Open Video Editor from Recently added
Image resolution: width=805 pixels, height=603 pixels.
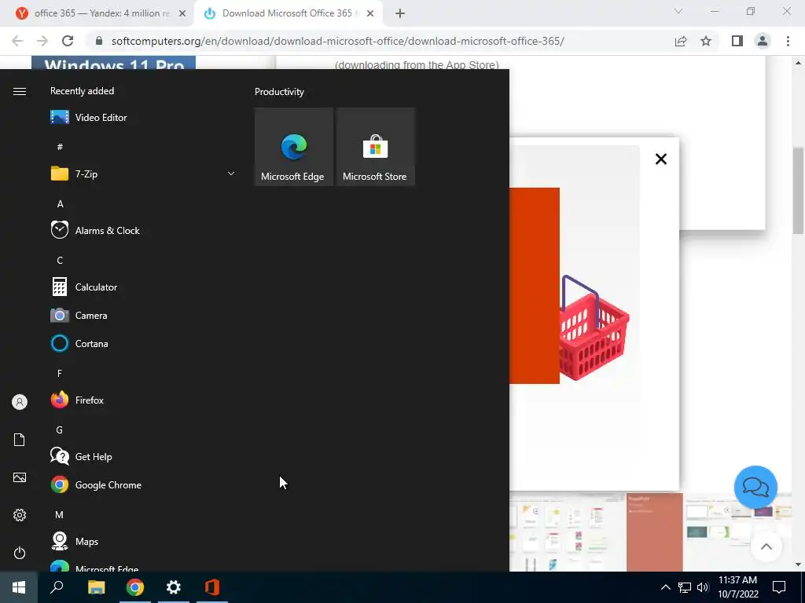142,118
